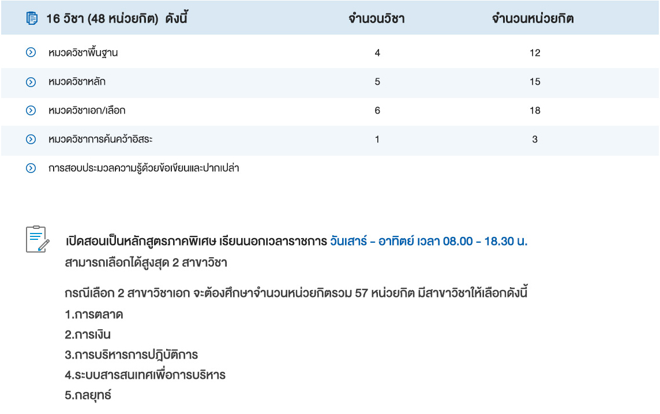Click the circled arrow beside หมวดวิชาพื้นฐาน
Image resolution: width=660 pixels, height=414 pixels.
point(31,53)
